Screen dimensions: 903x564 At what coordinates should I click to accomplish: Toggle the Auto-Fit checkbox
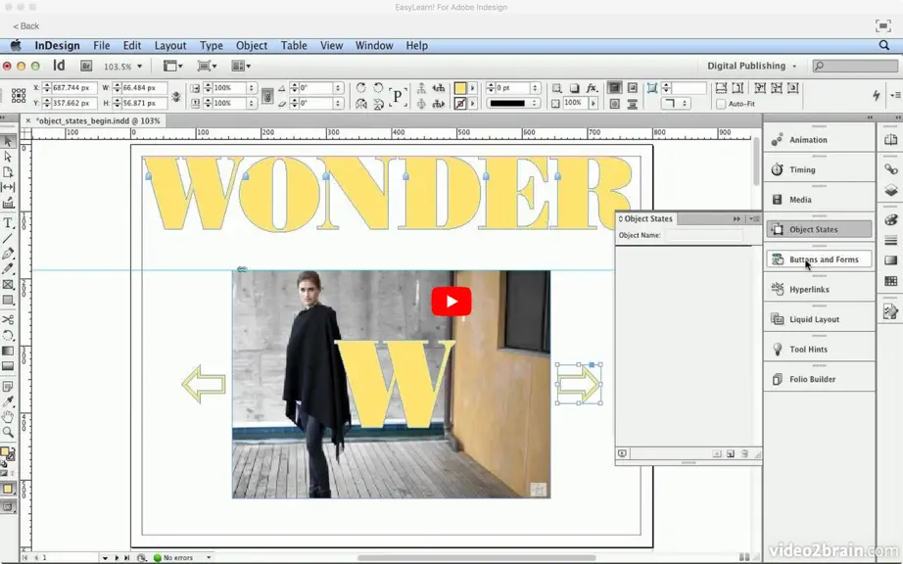tap(721, 104)
